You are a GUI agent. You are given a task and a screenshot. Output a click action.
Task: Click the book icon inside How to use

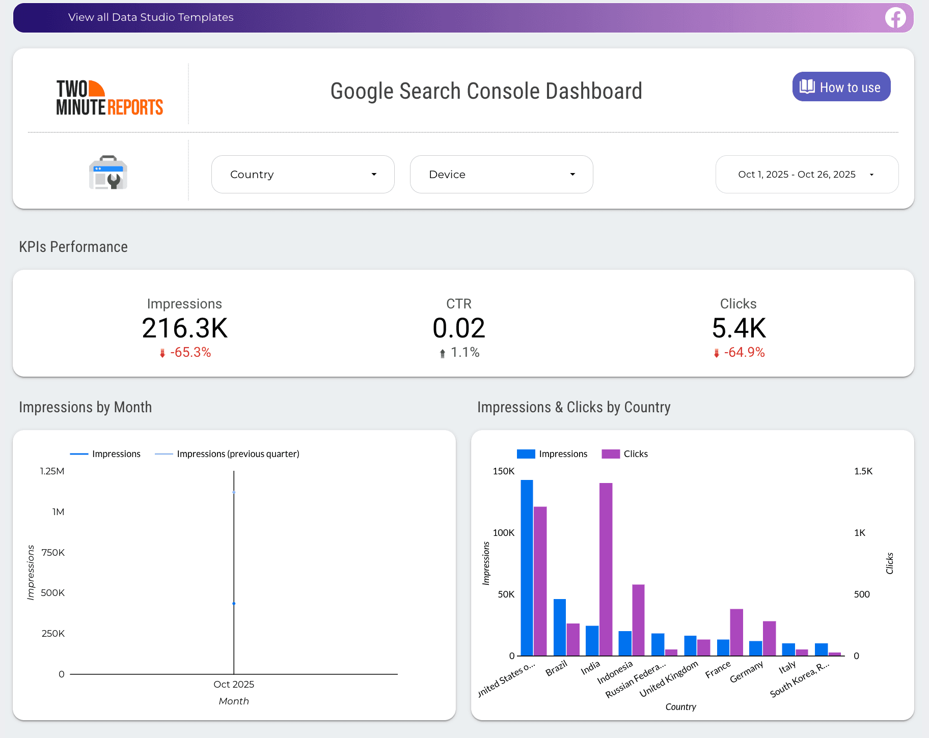point(807,87)
